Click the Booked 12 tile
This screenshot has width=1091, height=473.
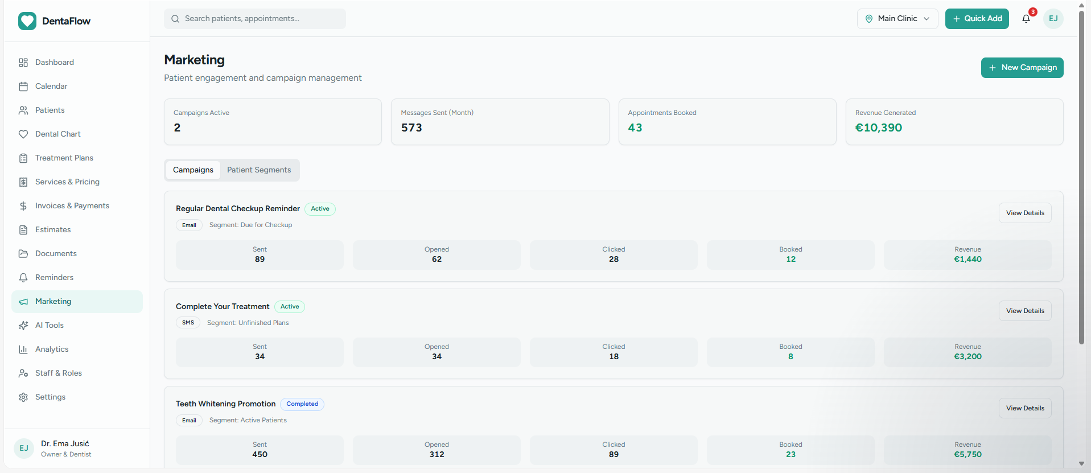coord(791,255)
